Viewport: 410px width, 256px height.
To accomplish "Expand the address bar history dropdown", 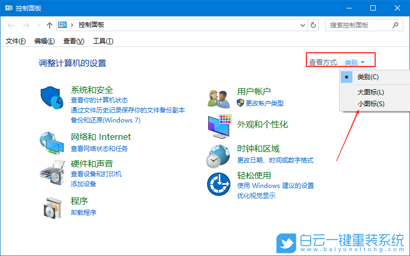I will tap(303, 25).
